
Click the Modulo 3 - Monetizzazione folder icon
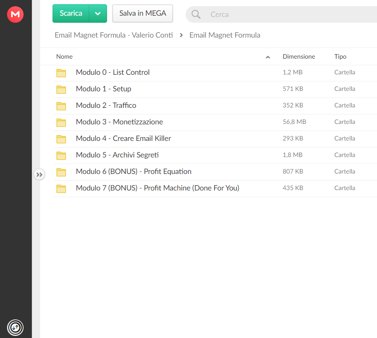coord(61,122)
